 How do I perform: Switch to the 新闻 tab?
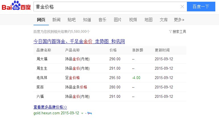click(x=57, y=20)
